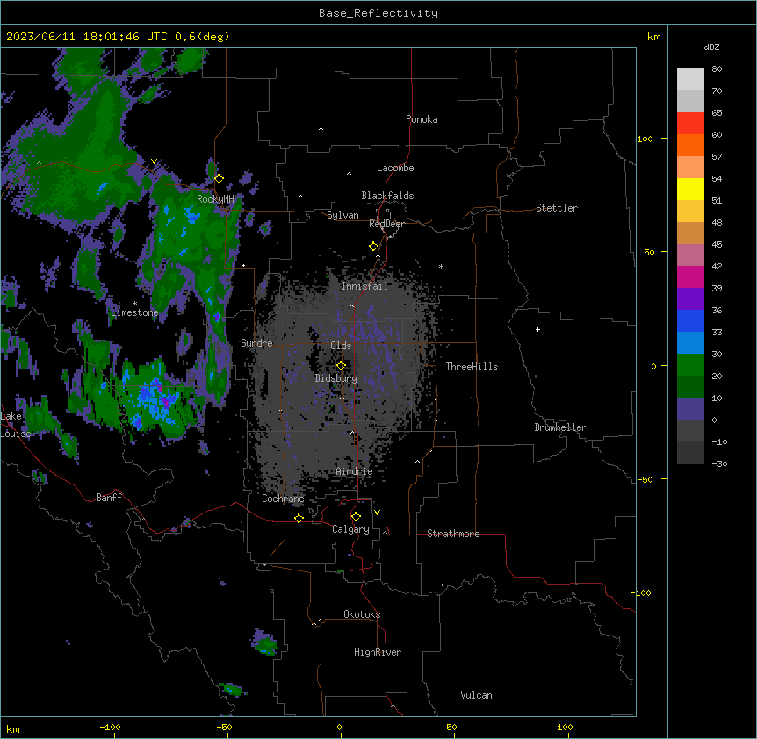Select the Strathmore label
This screenshot has height=739, width=757.
[453, 534]
